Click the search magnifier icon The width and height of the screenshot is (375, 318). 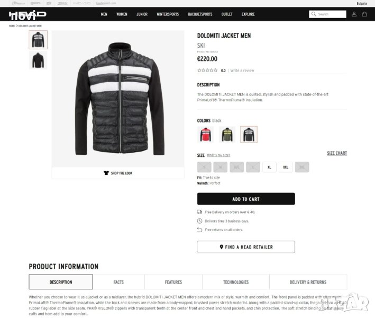tap(314, 14)
